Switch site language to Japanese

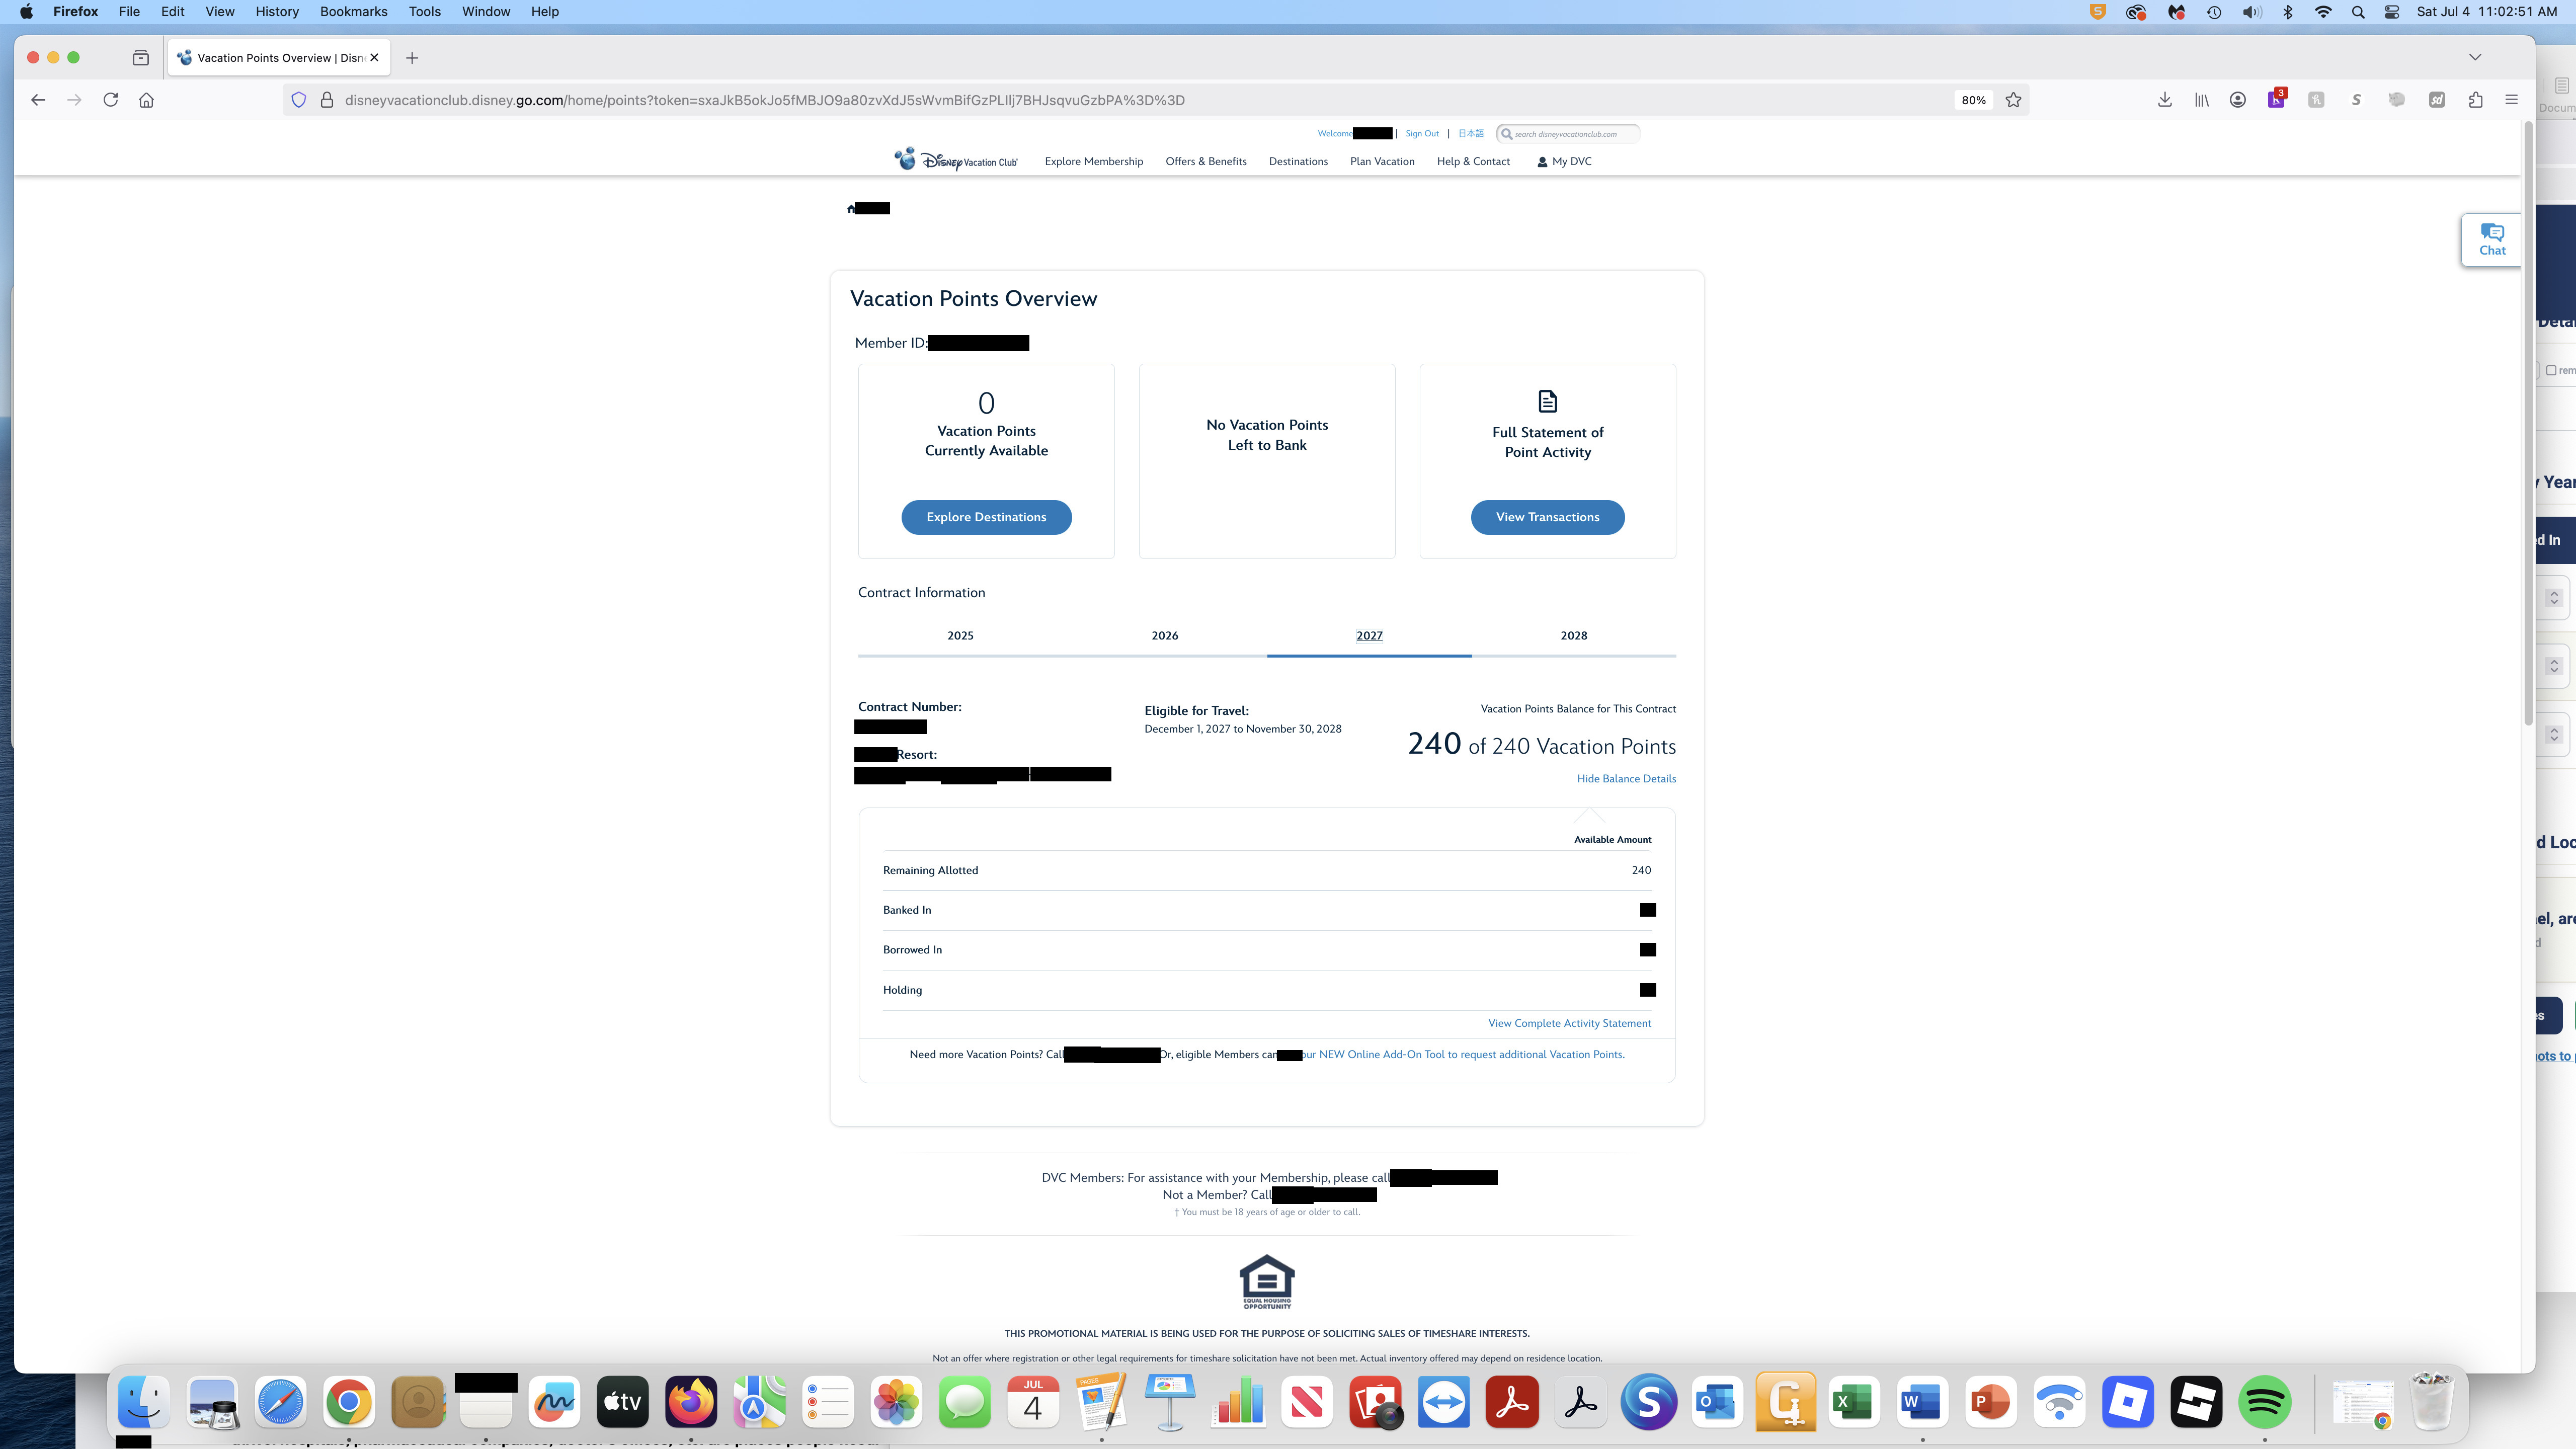pos(1470,133)
